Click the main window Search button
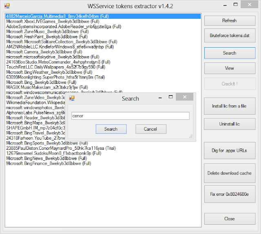Image resolution: width=261 pixels, height=234 pixels. pos(230,53)
